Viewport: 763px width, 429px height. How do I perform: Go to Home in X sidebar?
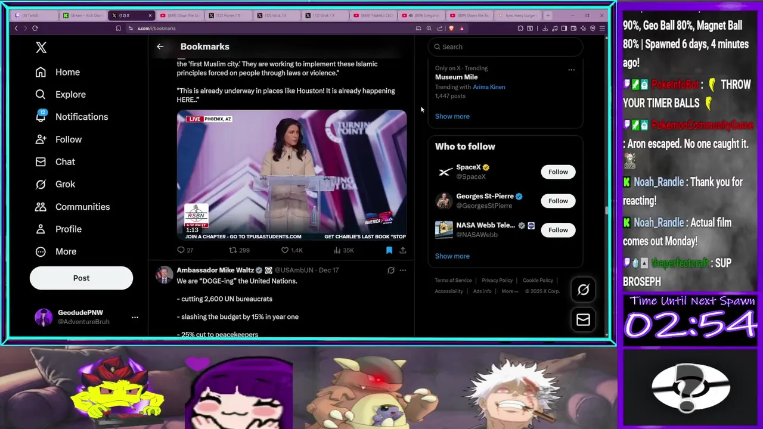click(57, 72)
